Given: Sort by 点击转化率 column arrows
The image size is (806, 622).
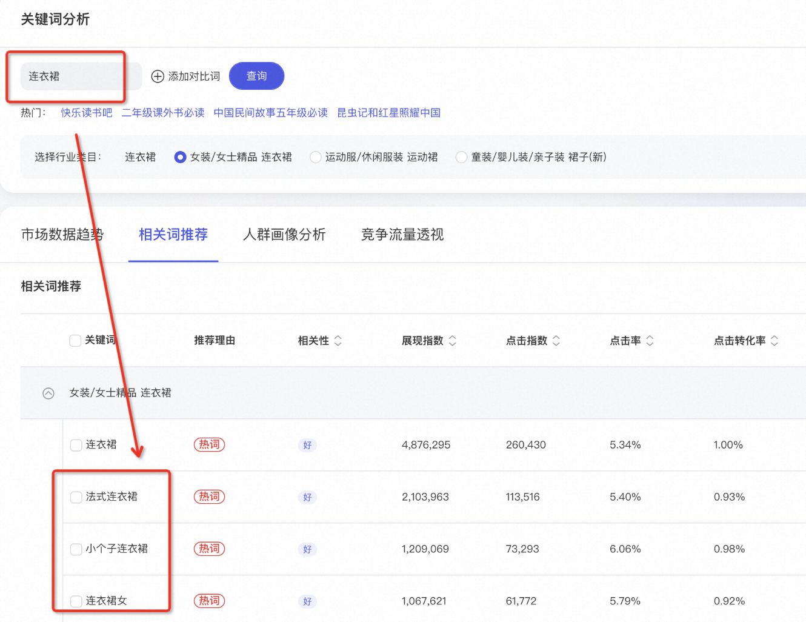Looking at the screenshot, I should pos(774,341).
